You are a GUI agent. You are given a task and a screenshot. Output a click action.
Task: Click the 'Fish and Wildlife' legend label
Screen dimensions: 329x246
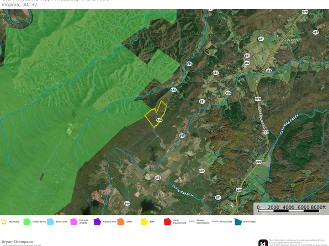tap(83, 222)
